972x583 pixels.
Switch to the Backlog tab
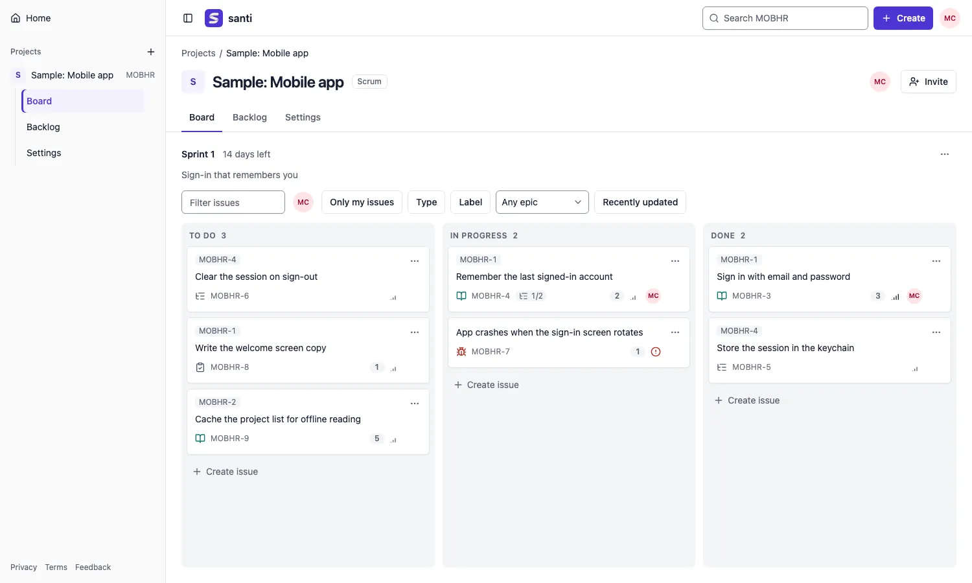point(249,117)
